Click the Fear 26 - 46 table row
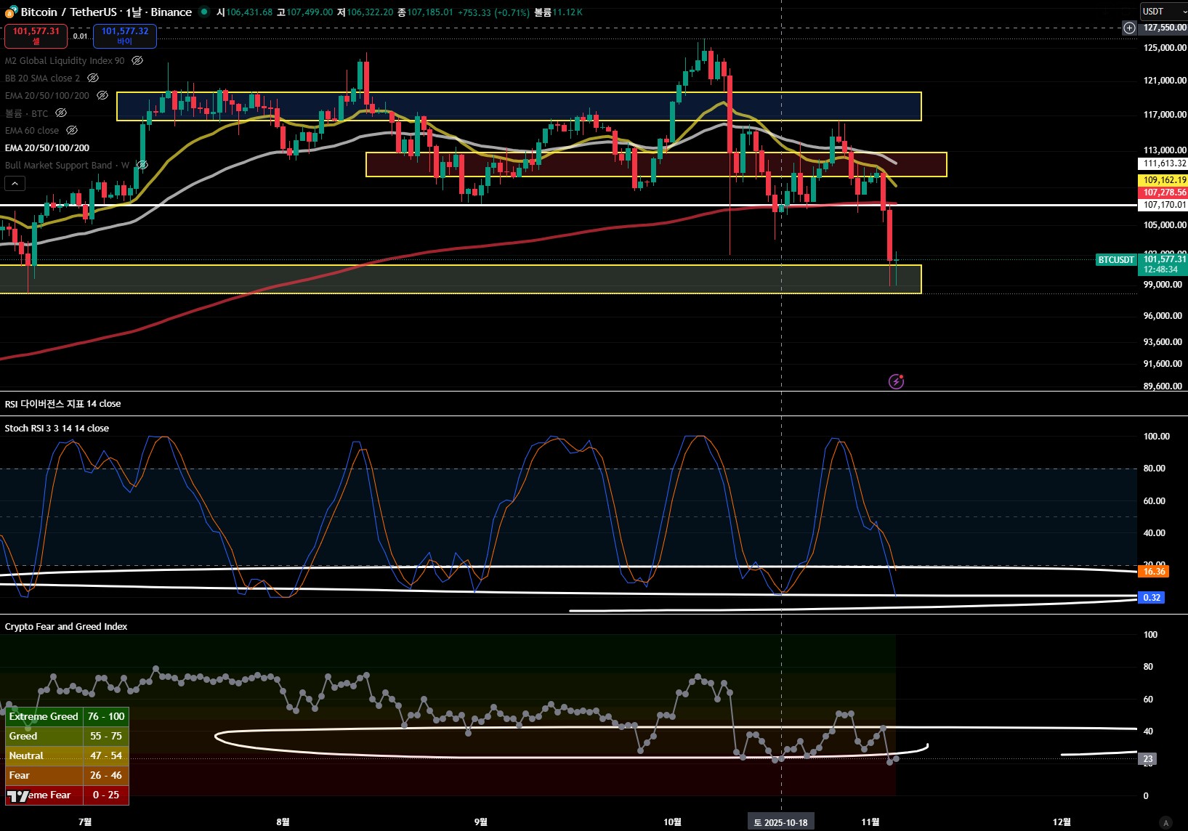This screenshot has width=1188, height=831. pyautogui.click(x=68, y=776)
